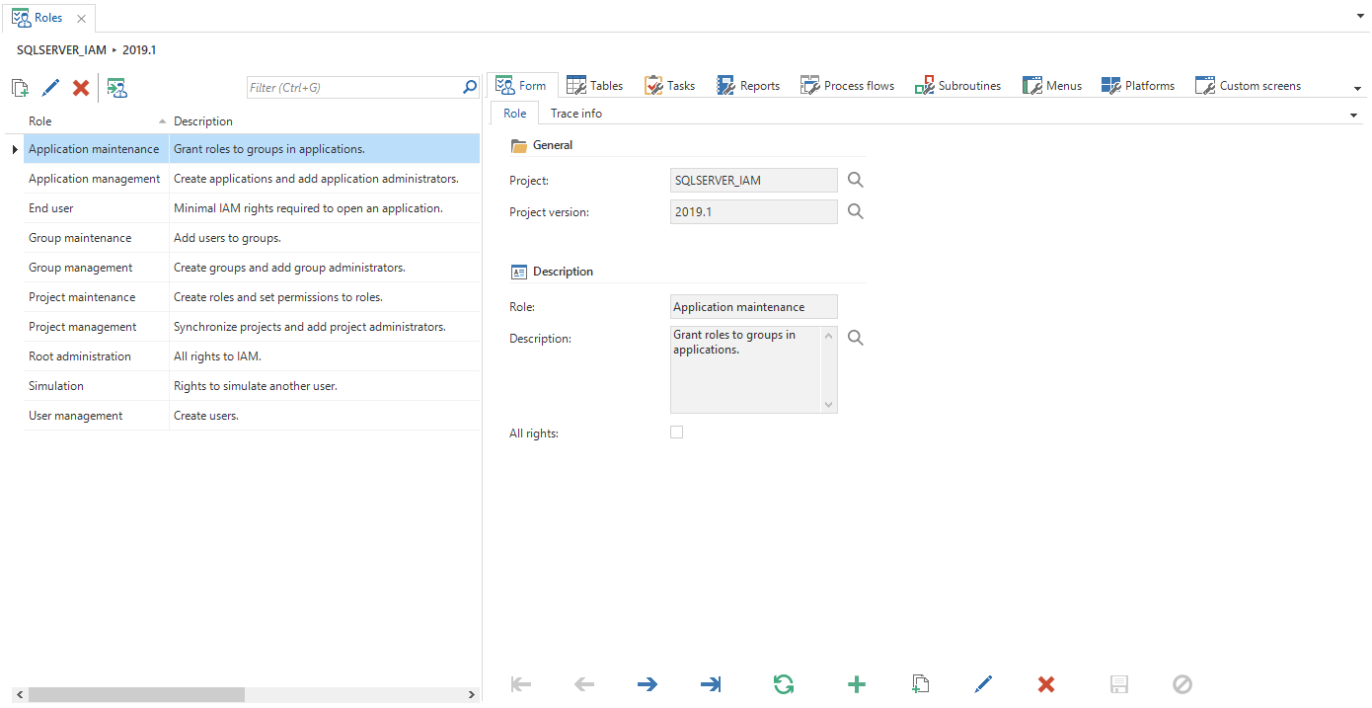
Task: Enable the All rights checkbox
Action: point(676,433)
